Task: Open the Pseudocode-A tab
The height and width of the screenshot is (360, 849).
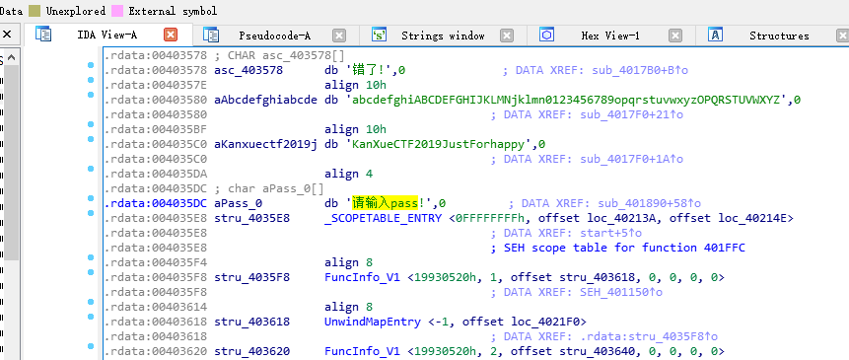Action: coord(274,36)
